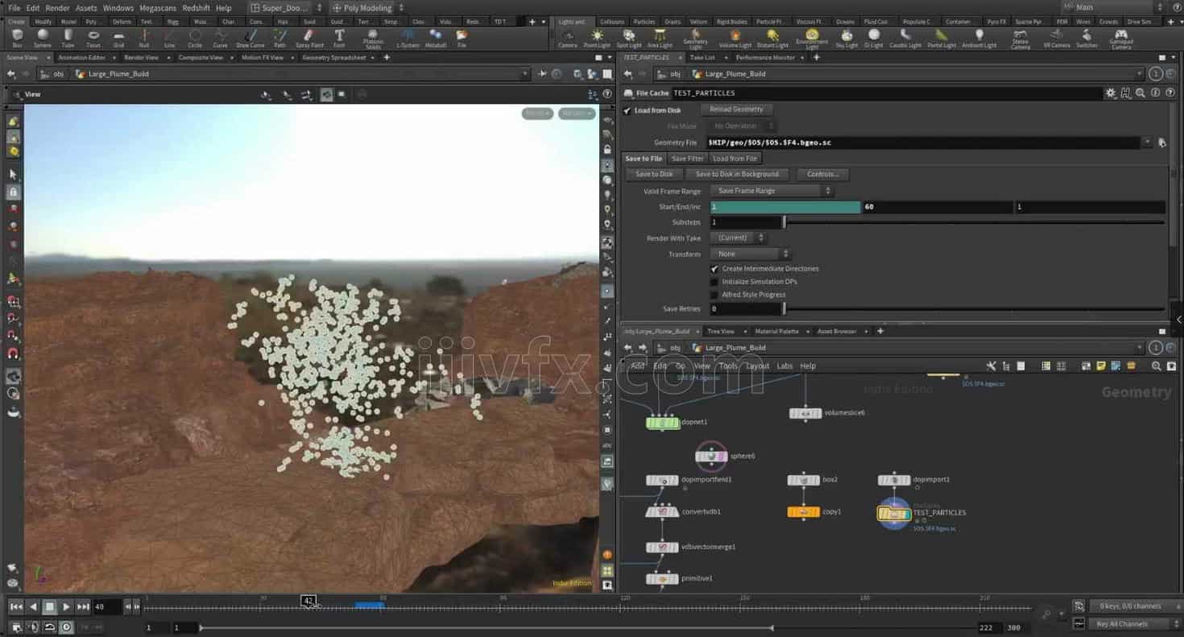Viewport: 1184px width, 637px height.
Task: Switch to the Performance Monitor tab
Action: click(765, 58)
